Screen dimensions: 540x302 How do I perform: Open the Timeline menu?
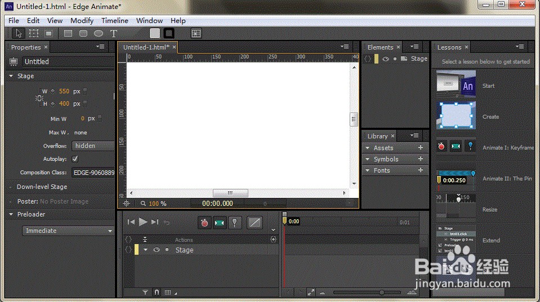115,20
